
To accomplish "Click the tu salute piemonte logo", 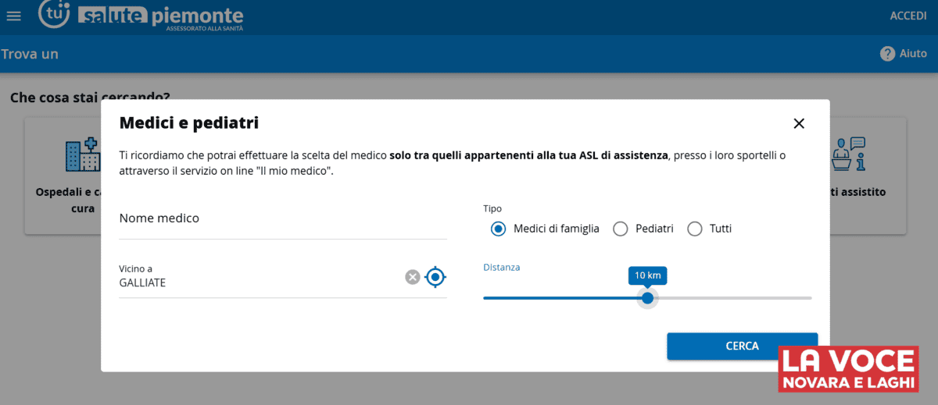I will click(141, 16).
